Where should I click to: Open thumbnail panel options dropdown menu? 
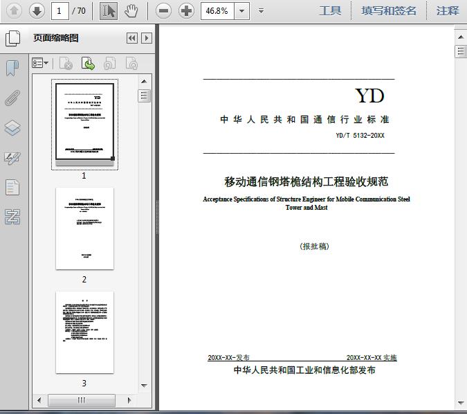pos(41,64)
